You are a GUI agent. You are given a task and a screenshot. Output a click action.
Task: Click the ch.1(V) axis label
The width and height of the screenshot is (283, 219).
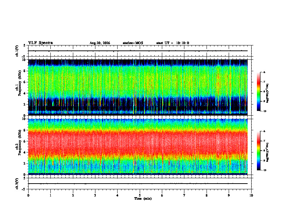click(x=17, y=51)
